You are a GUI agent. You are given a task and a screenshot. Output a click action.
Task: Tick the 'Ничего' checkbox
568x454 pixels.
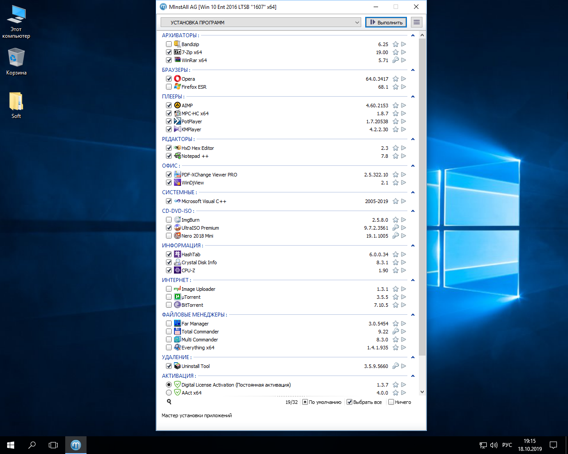coord(391,402)
